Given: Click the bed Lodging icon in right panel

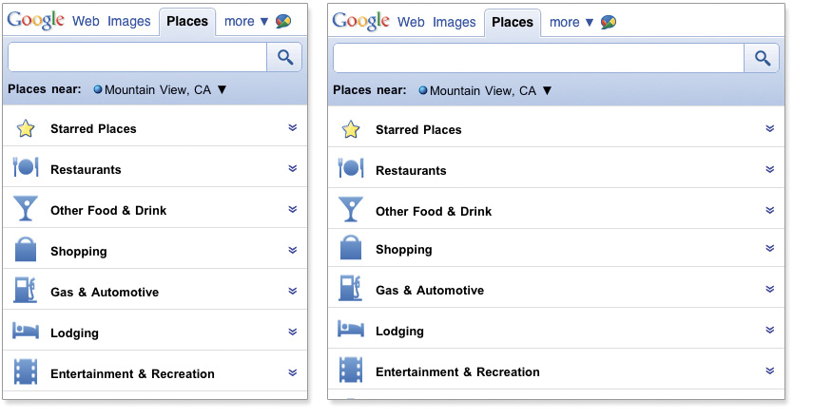Looking at the screenshot, I should pos(351,329).
